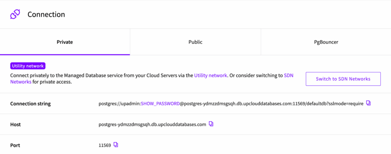Click the postgres://upadmin: connection string prefix
Image resolution: width=391 pixels, height=154 pixels.
coord(120,104)
